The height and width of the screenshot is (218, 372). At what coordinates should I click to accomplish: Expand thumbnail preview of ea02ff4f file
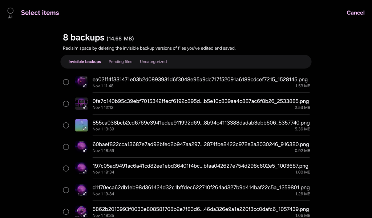click(x=85, y=85)
